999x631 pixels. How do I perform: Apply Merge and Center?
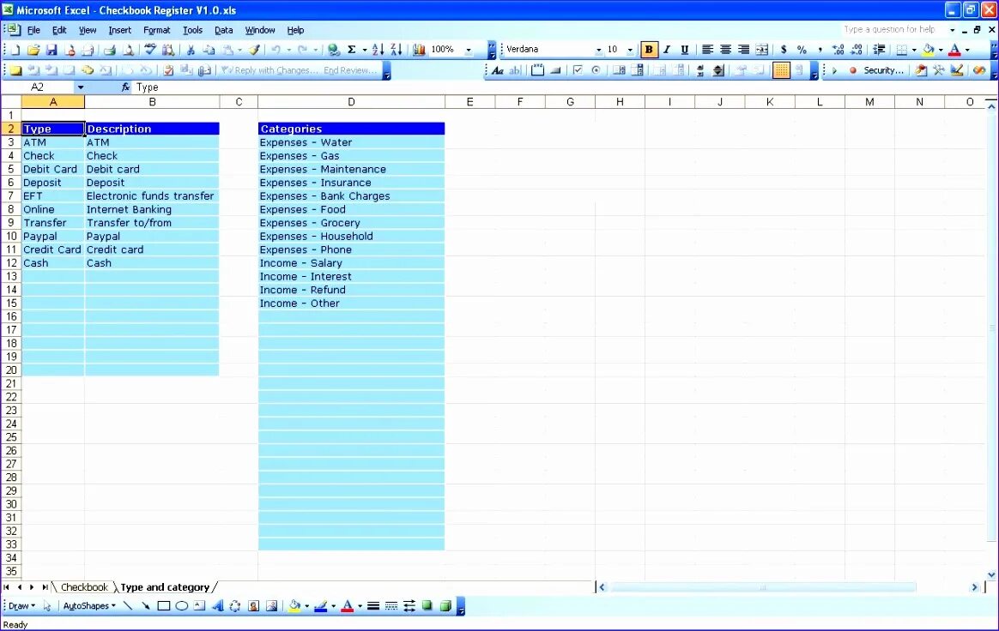pos(761,50)
